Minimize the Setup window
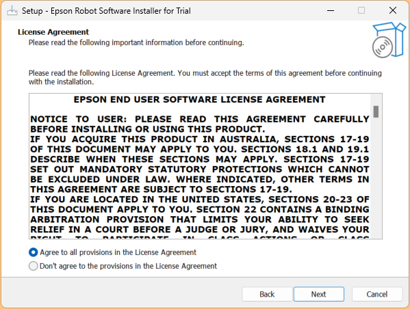 tap(331, 11)
